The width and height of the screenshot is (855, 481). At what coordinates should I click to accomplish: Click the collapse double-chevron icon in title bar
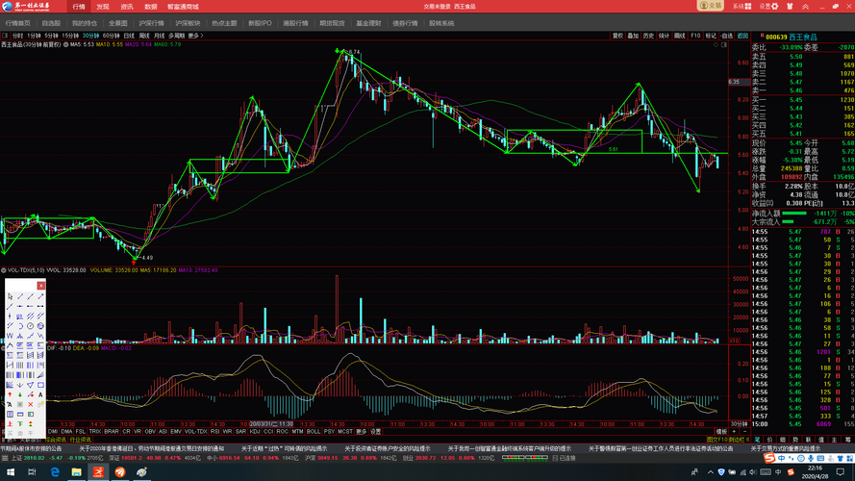pos(805,6)
